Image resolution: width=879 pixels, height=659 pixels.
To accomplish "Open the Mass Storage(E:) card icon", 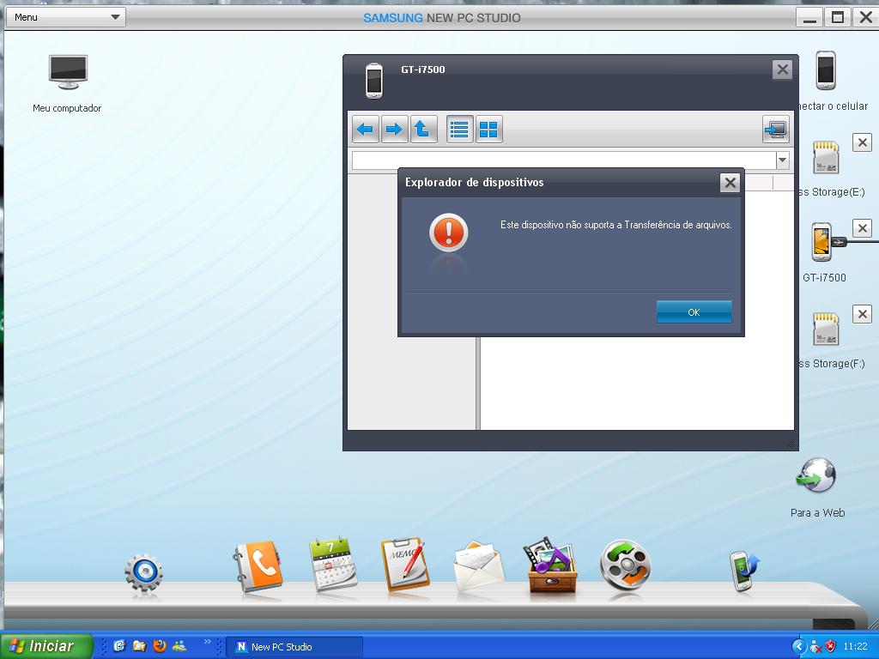I will (826, 158).
